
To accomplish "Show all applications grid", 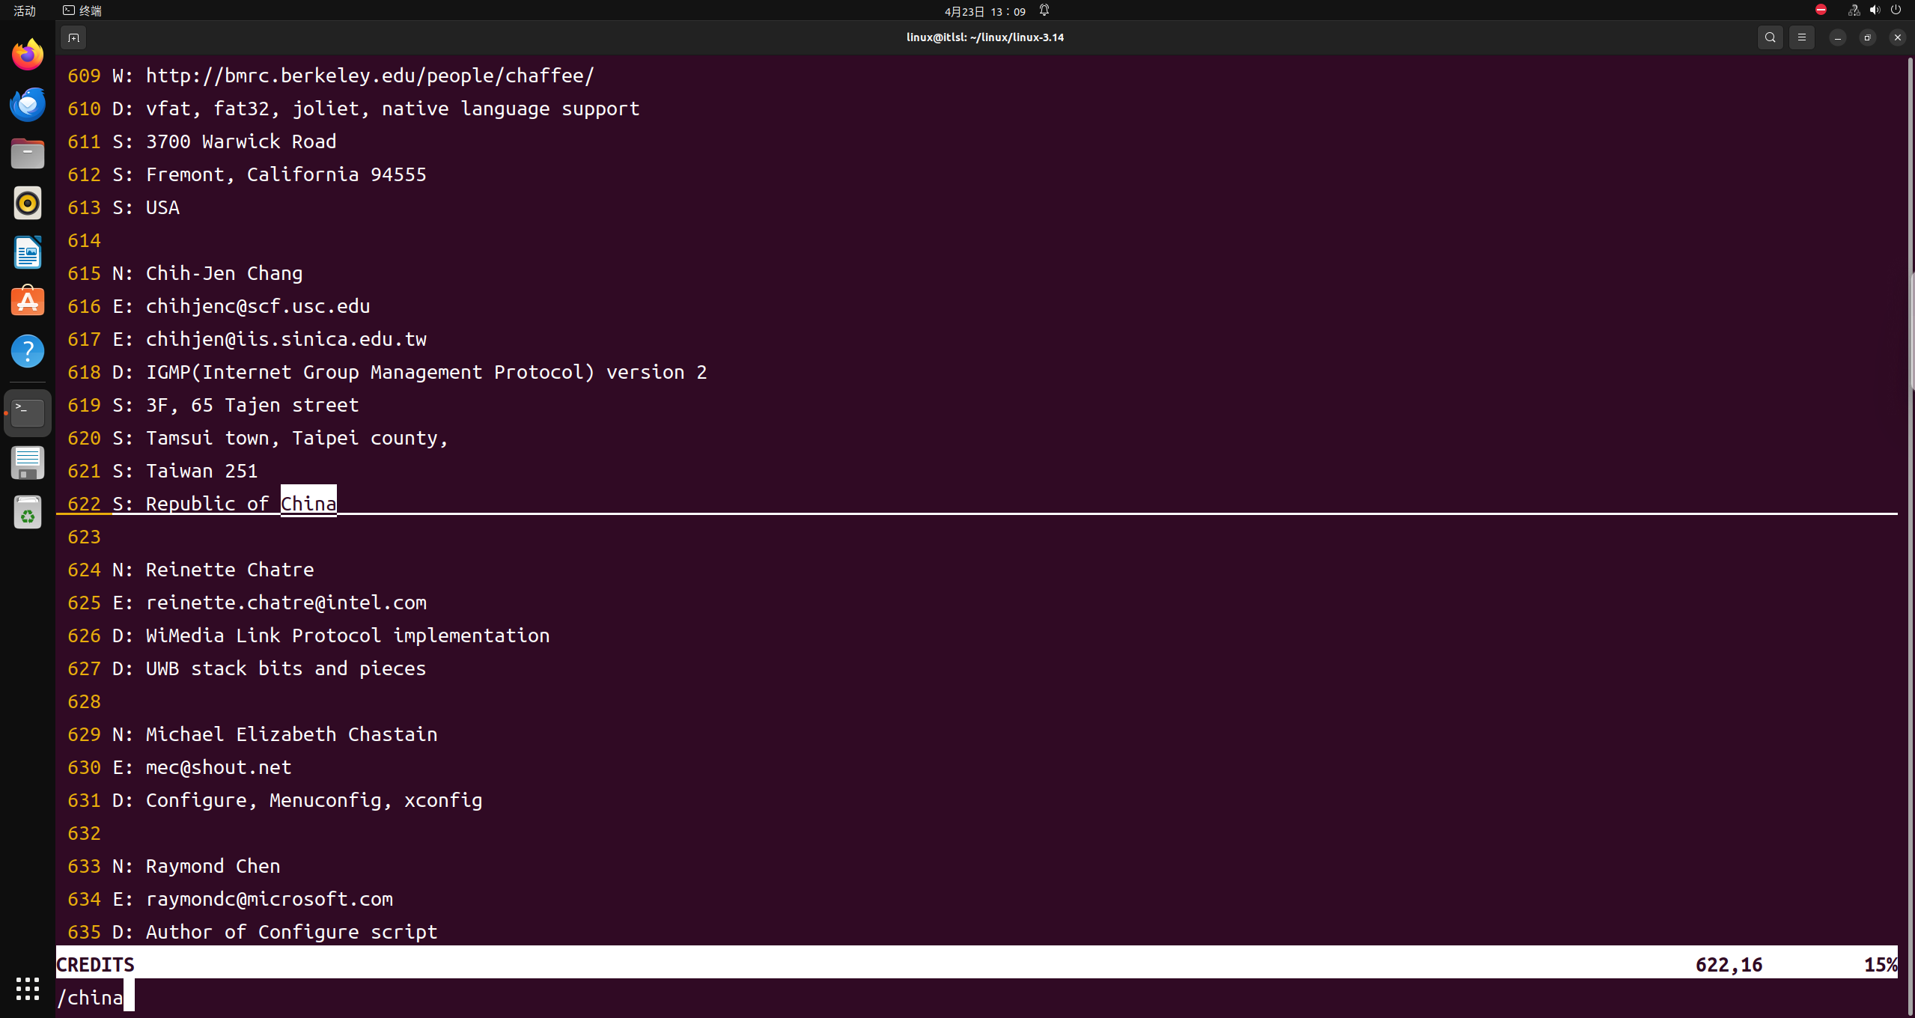I will 28,988.
